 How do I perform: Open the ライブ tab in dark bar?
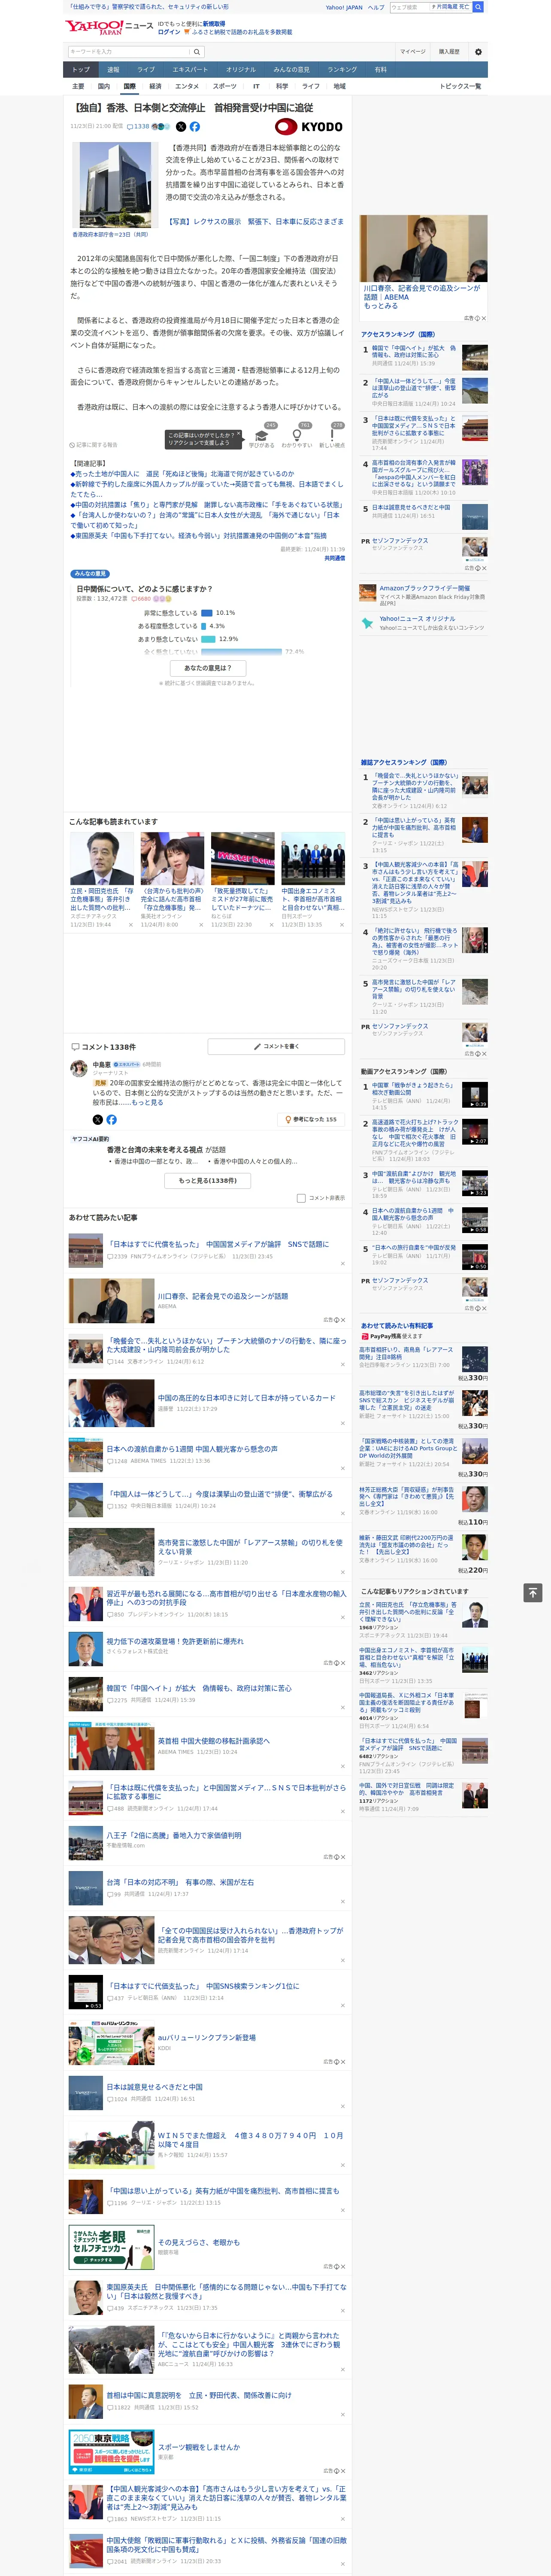[146, 70]
